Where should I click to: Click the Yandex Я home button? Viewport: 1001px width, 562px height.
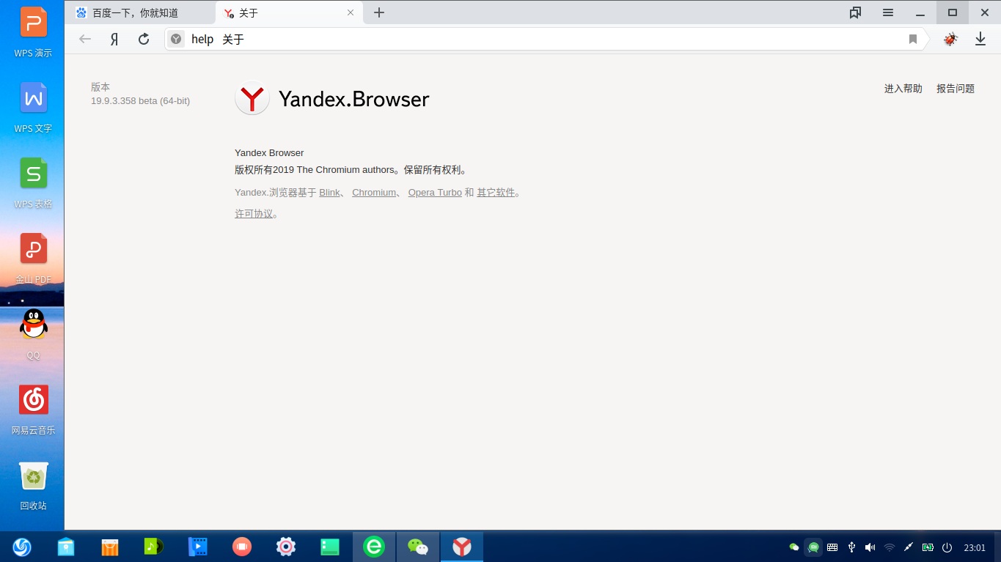pos(114,39)
